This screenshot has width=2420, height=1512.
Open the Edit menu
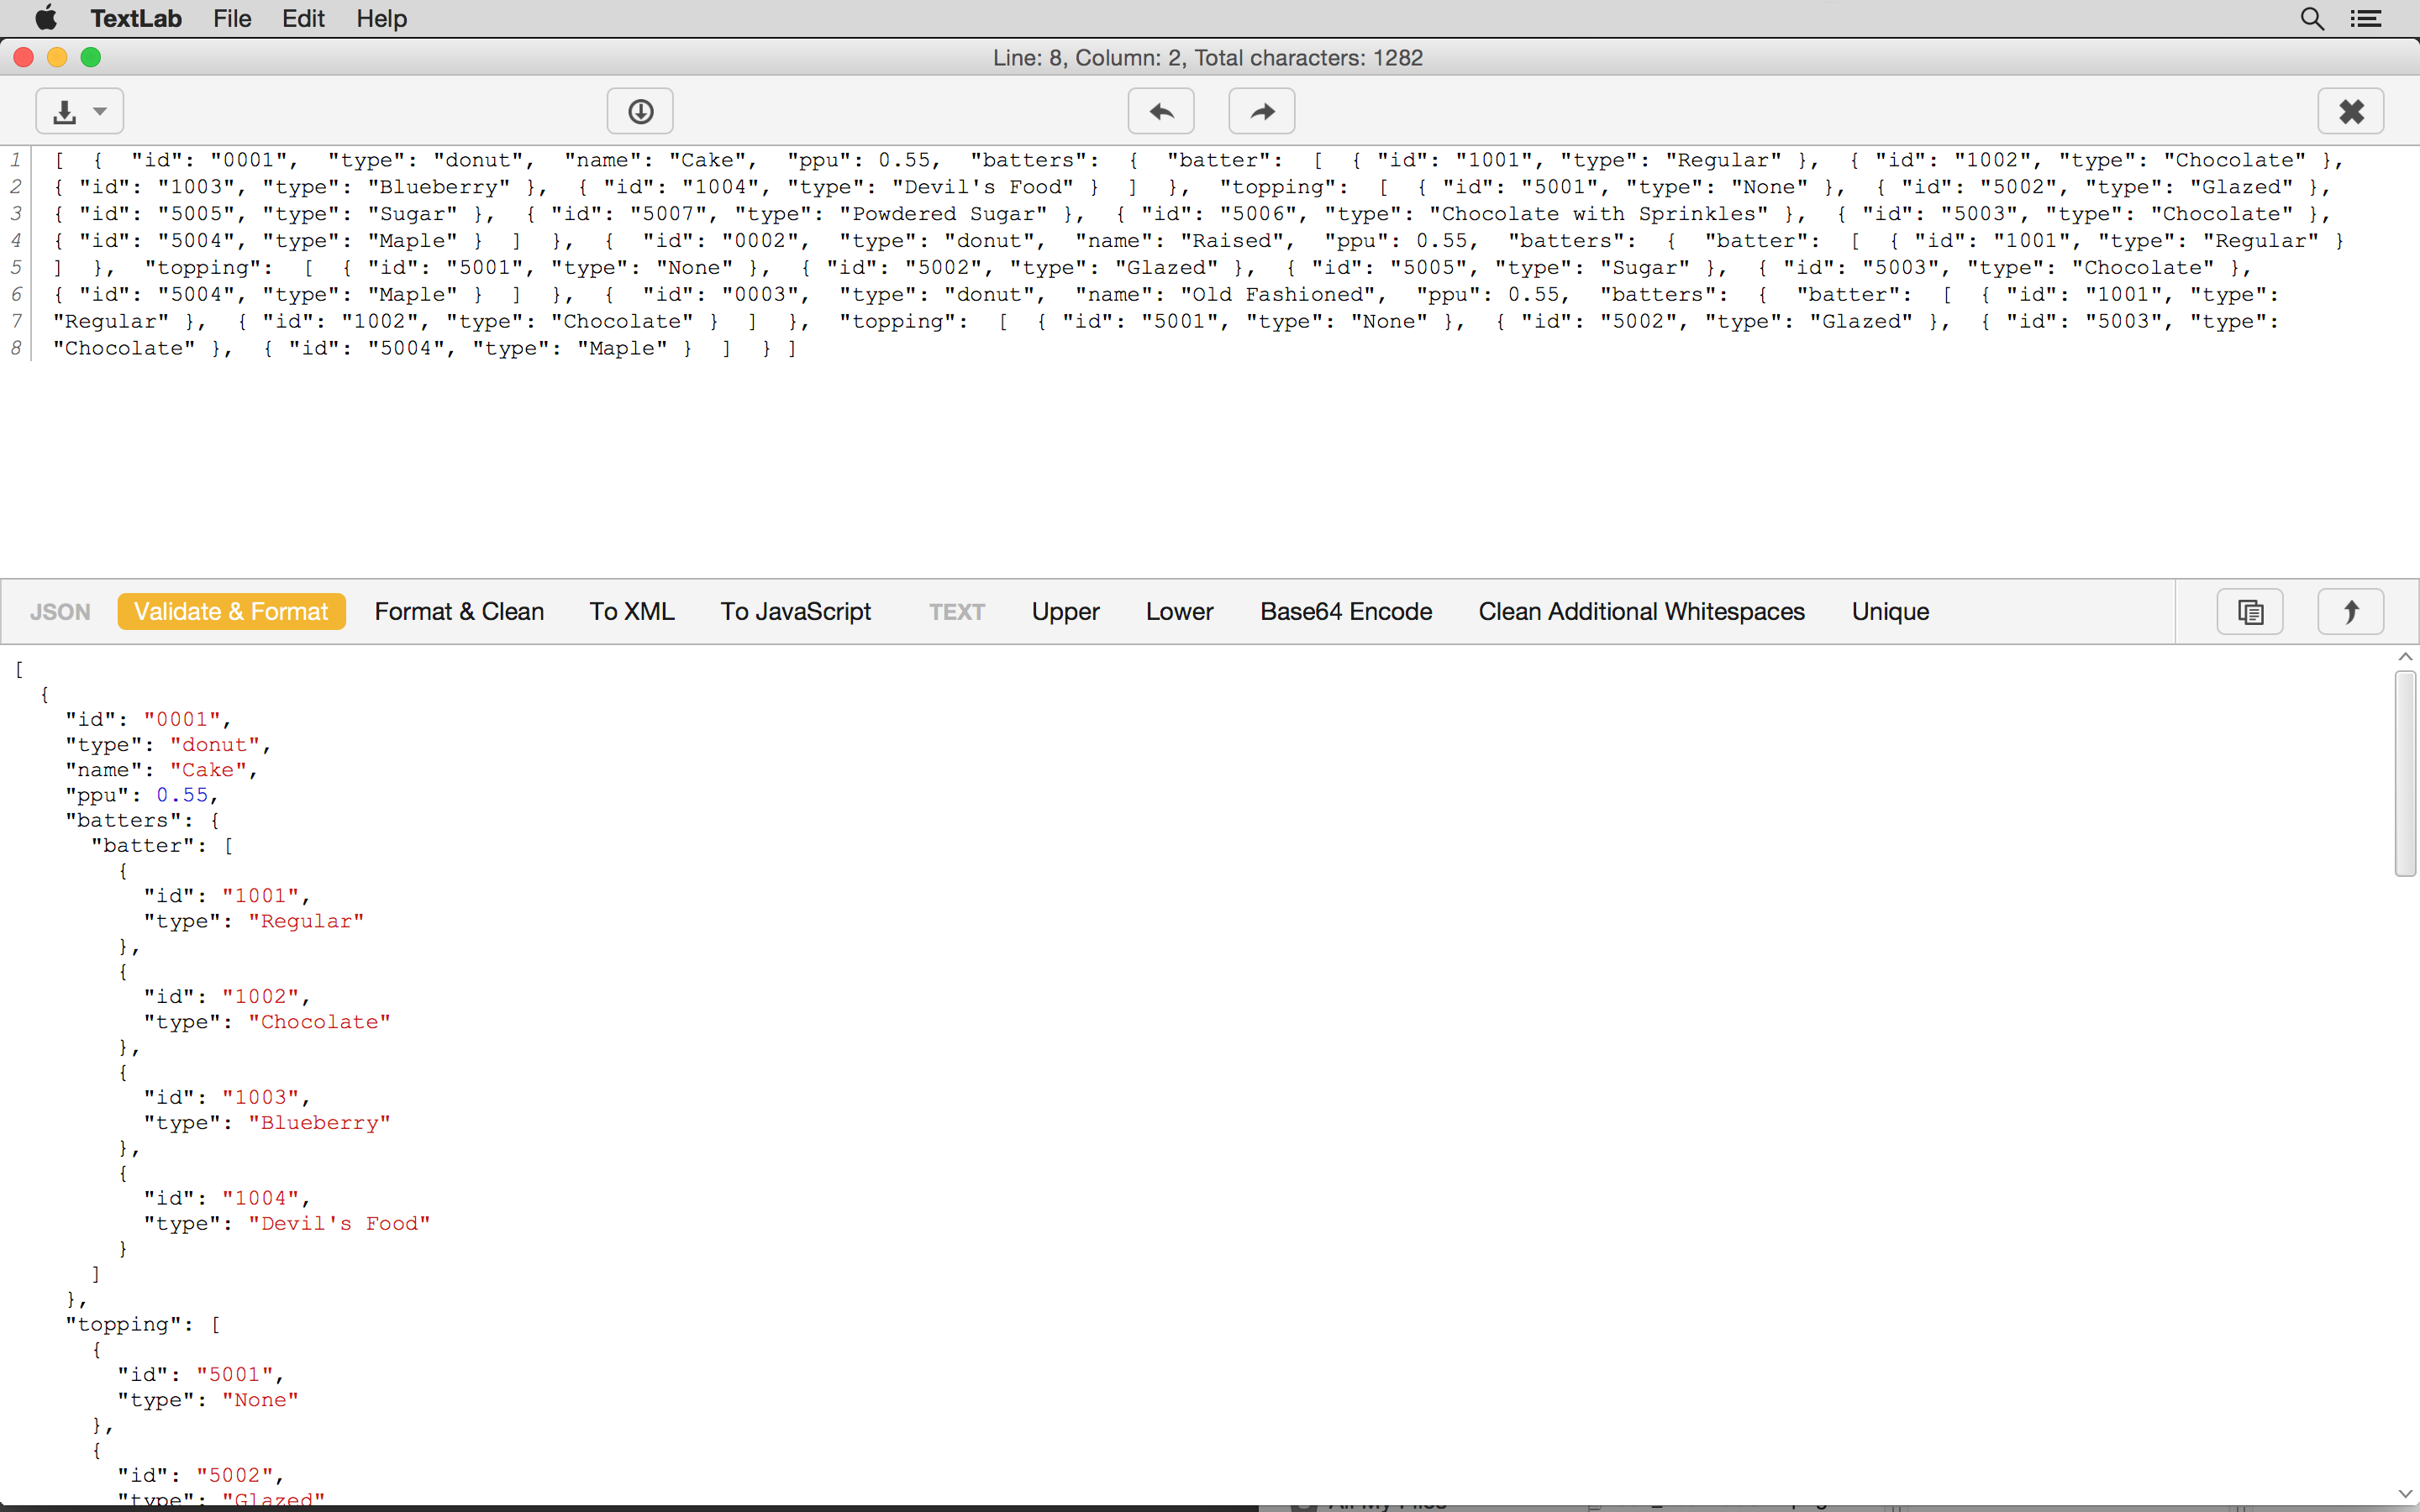click(303, 19)
